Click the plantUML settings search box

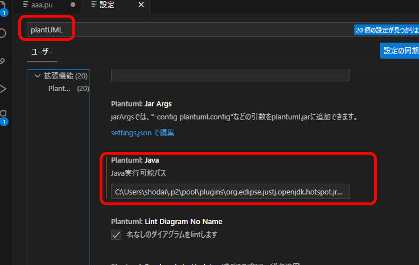point(188,30)
